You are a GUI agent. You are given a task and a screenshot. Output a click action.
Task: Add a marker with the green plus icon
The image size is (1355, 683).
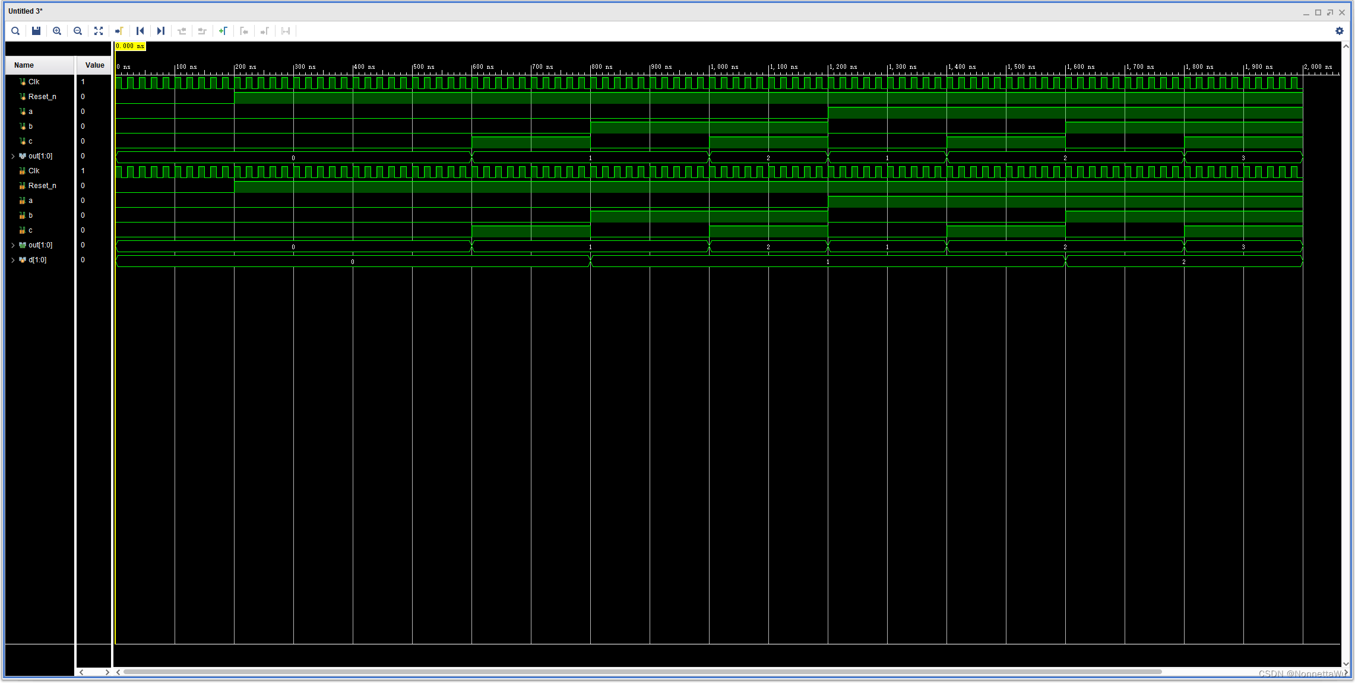[x=223, y=31]
